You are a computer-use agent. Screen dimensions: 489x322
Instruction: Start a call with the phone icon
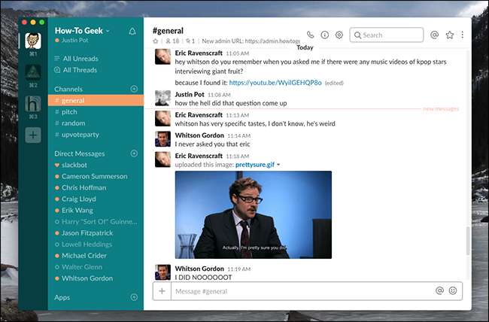[x=310, y=35]
